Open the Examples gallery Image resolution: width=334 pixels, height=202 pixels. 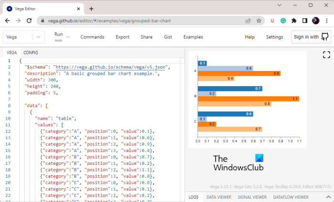(193, 37)
